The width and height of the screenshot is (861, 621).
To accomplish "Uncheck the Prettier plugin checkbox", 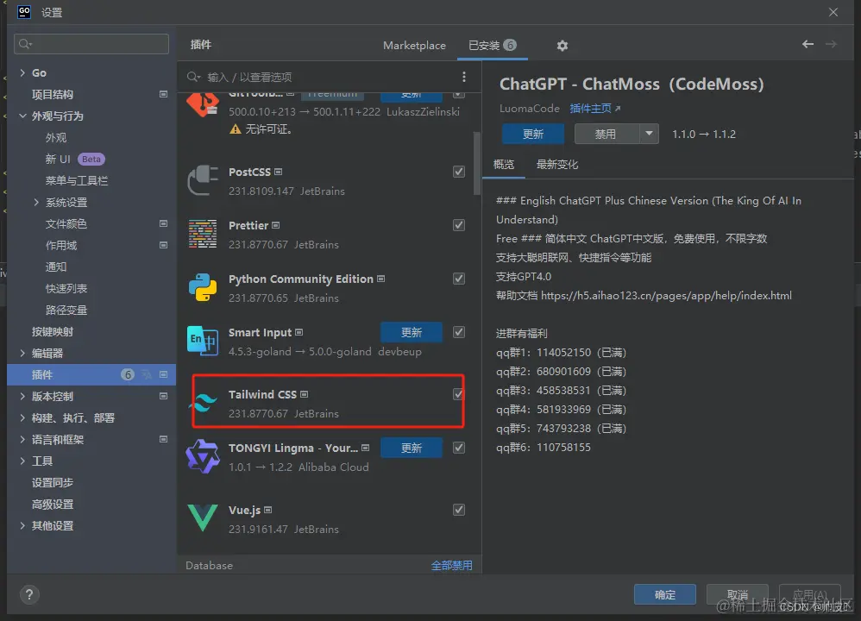I will coord(458,225).
